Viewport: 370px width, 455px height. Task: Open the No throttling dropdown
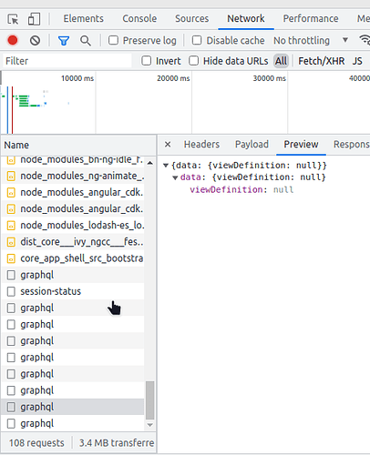pos(311,40)
